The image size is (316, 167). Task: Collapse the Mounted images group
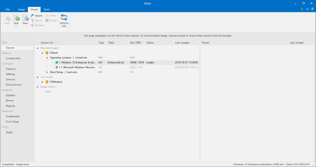[37, 48]
